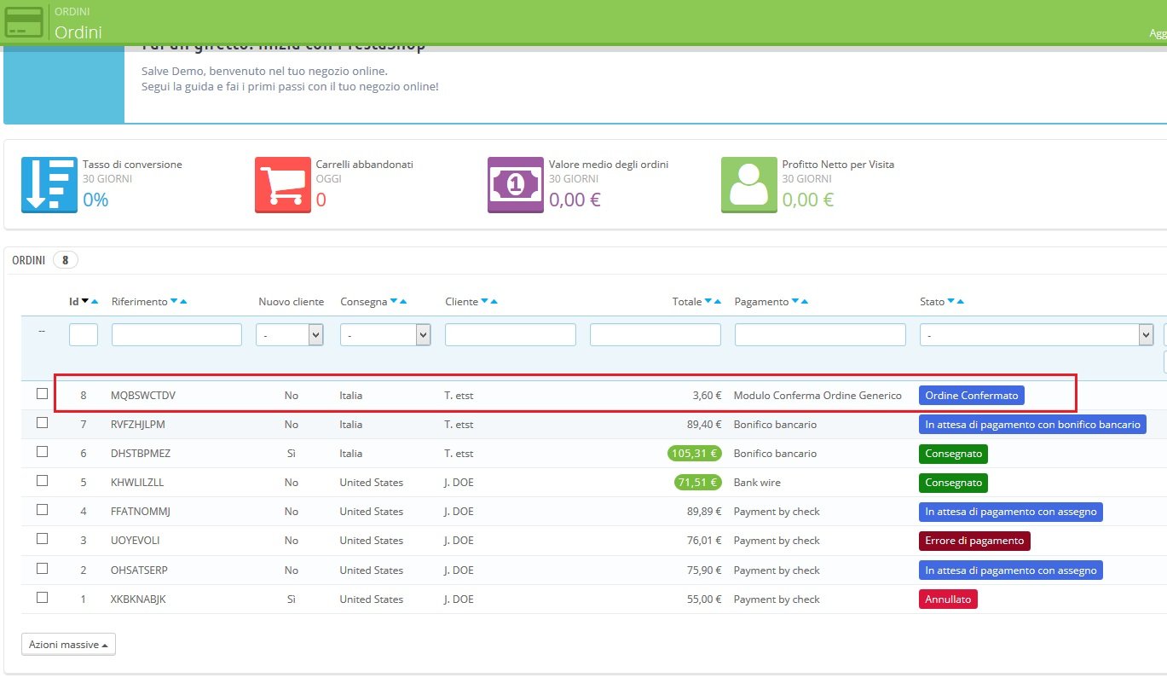Click the green net profit user icon

click(748, 184)
